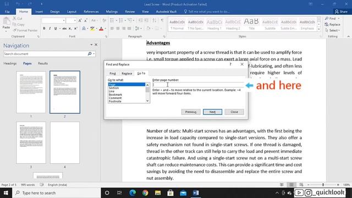Switch to the Insert ribbon tab
352x198 pixels.
[x=39, y=12]
